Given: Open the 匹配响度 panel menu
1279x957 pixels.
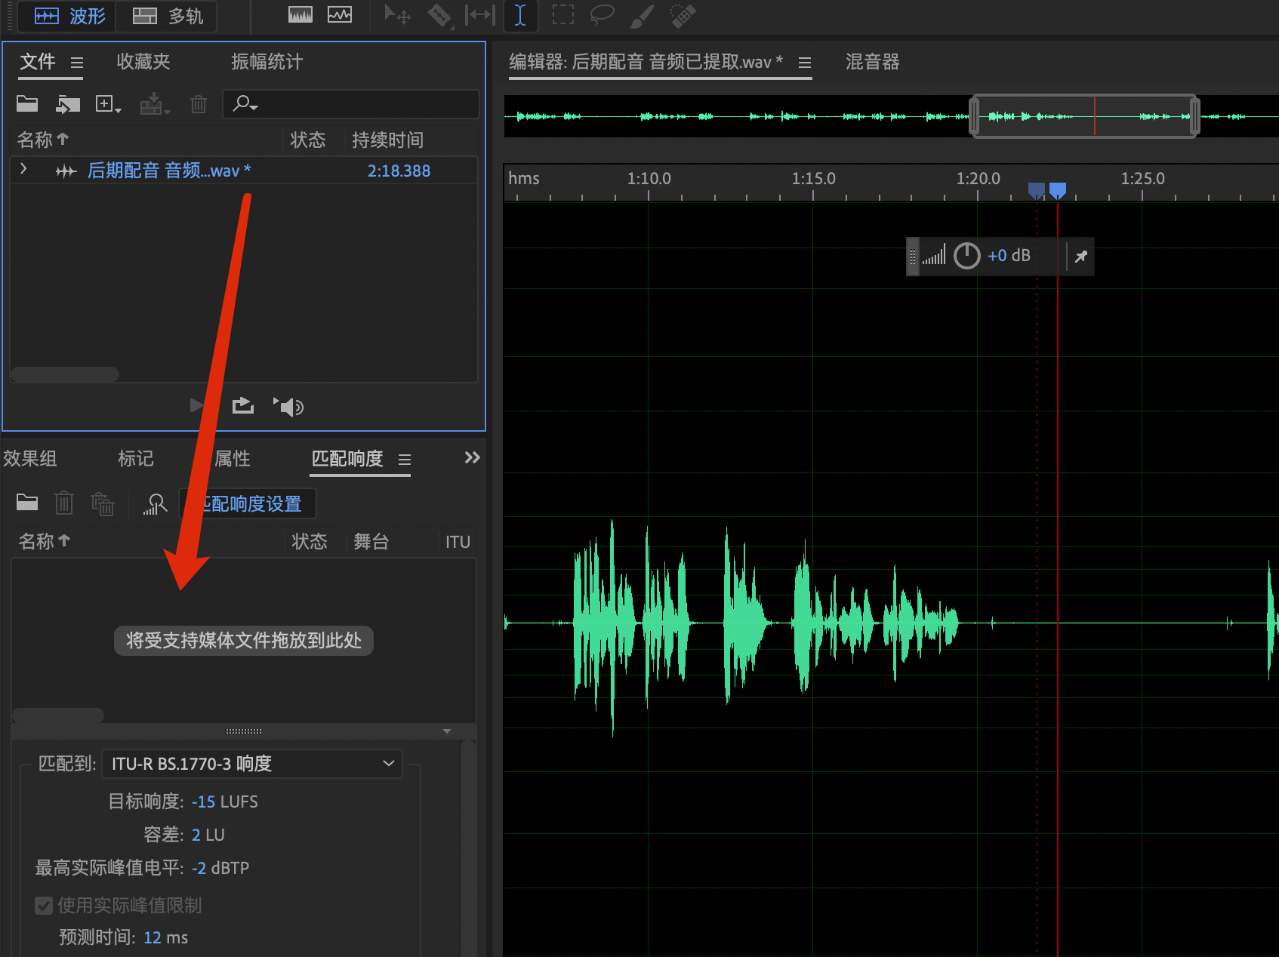Looking at the screenshot, I should pyautogui.click(x=405, y=460).
